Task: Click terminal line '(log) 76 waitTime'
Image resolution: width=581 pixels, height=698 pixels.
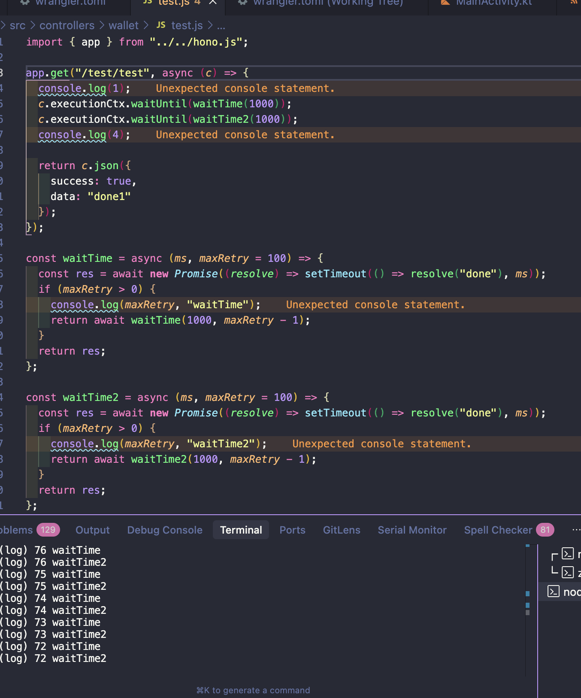Action: (50, 550)
